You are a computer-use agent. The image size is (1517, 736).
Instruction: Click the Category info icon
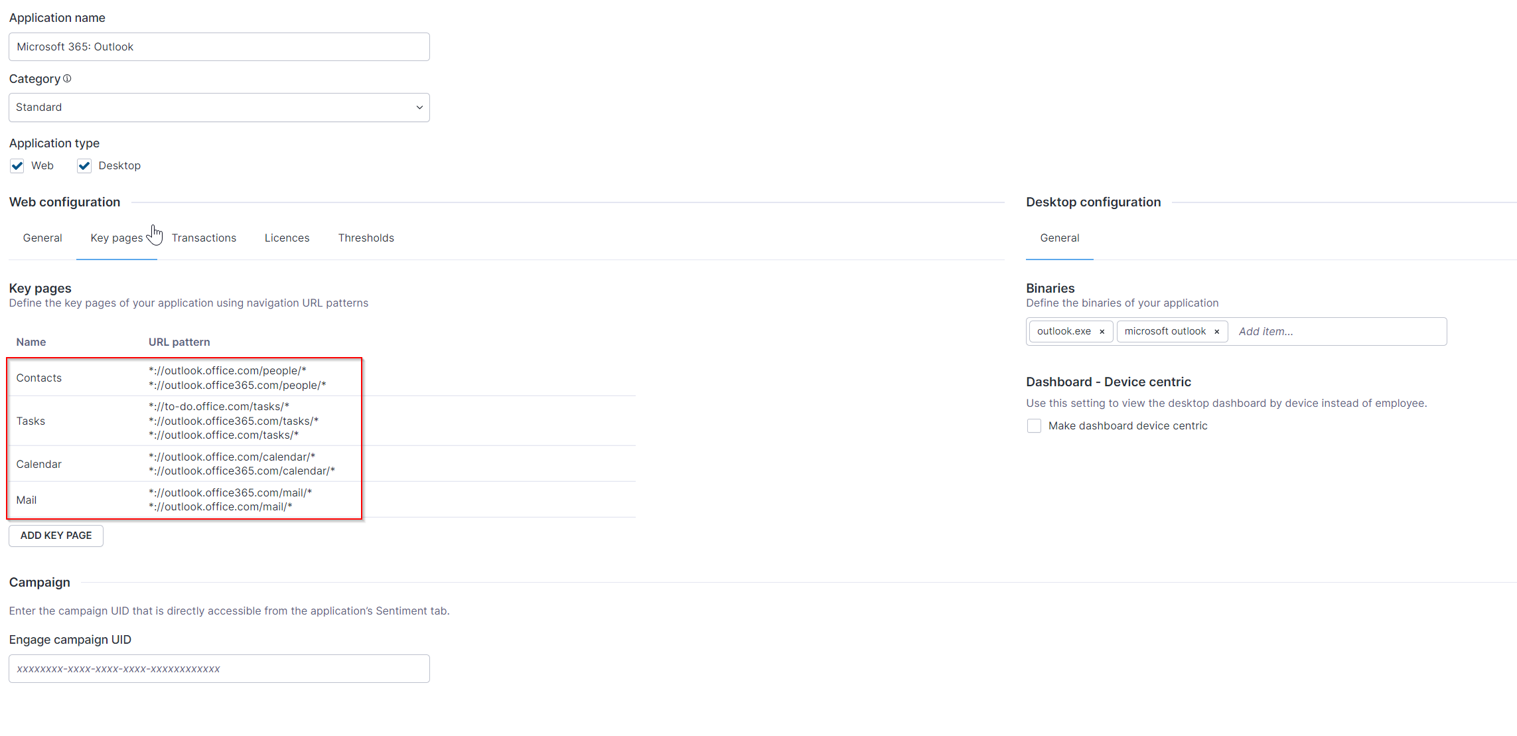[67, 78]
